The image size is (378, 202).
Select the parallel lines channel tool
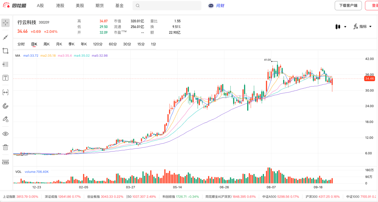coord(6,64)
